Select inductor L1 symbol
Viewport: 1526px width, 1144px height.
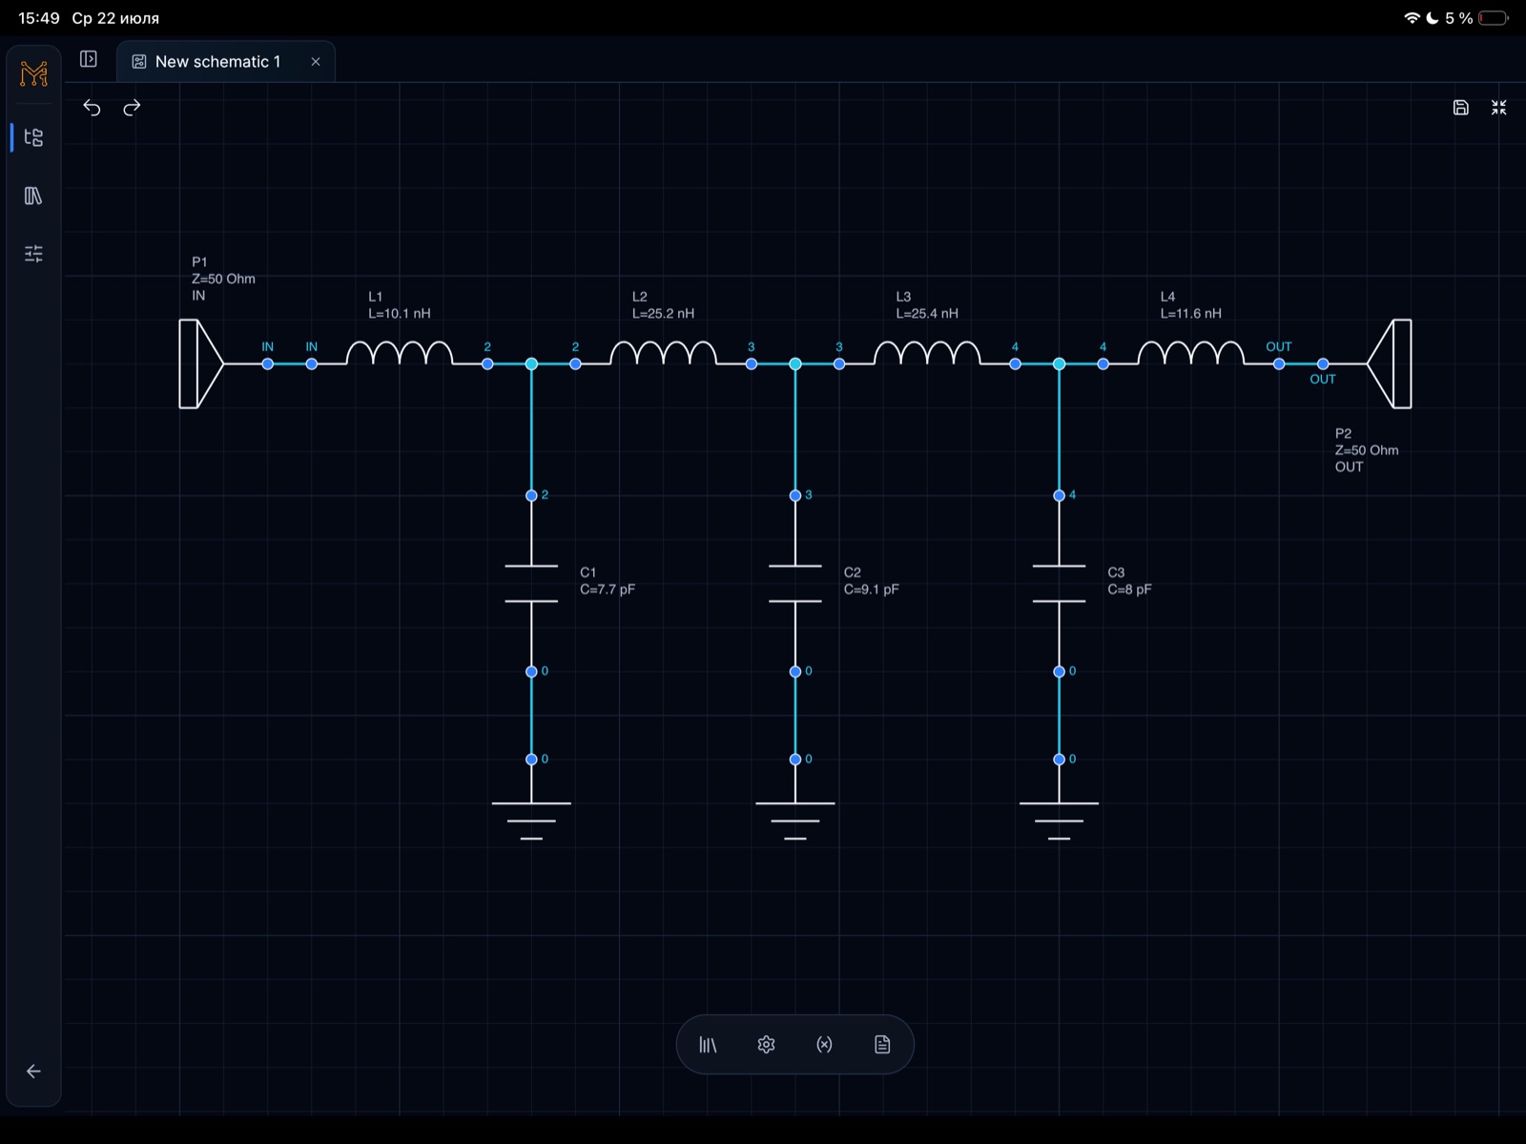(400, 353)
